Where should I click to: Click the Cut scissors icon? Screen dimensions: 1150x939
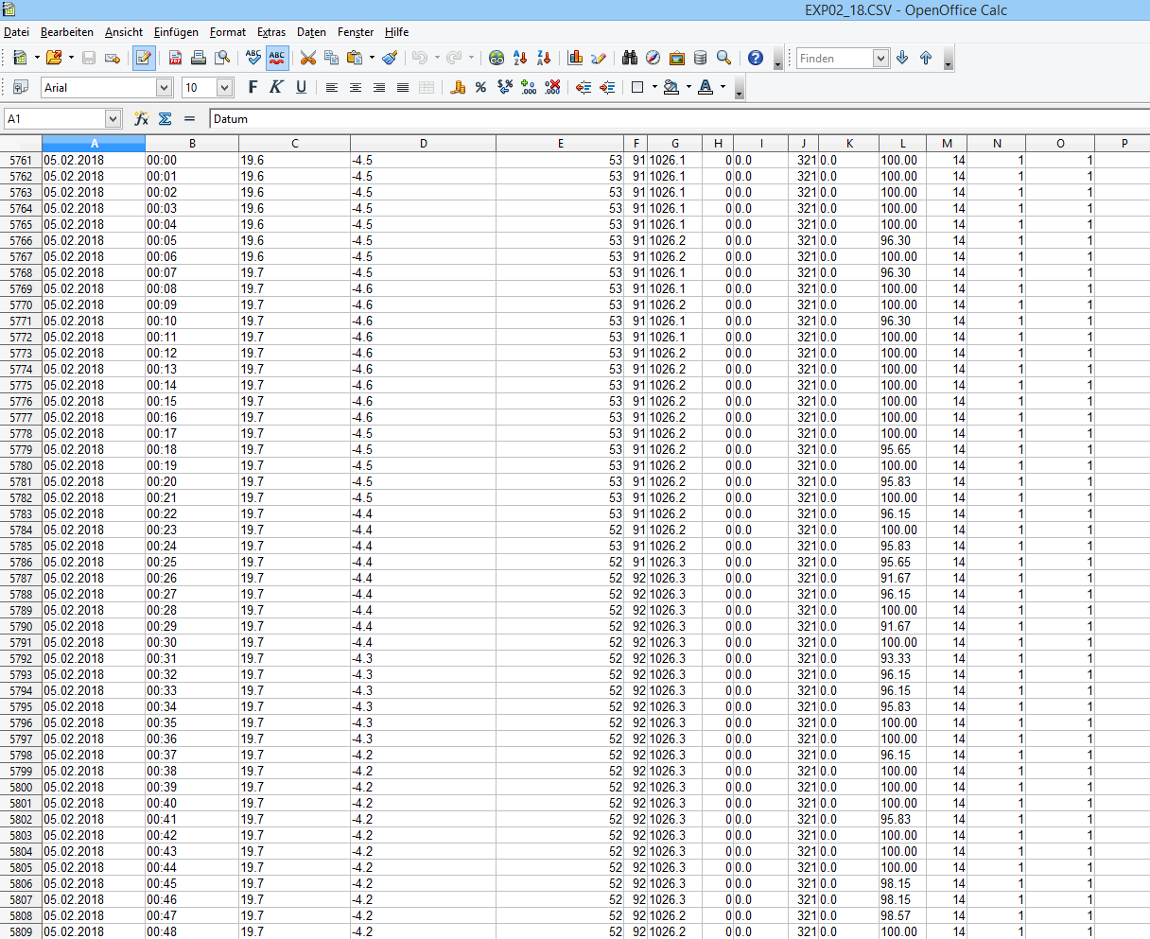tap(308, 58)
